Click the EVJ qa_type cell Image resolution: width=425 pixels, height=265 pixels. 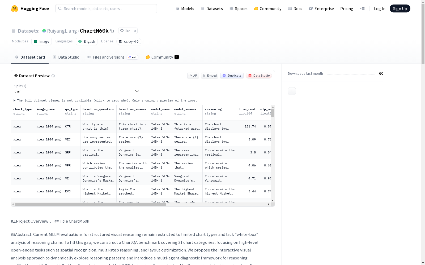tap(72, 191)
